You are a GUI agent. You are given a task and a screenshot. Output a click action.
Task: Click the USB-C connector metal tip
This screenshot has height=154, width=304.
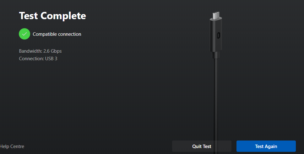[216, 15]
